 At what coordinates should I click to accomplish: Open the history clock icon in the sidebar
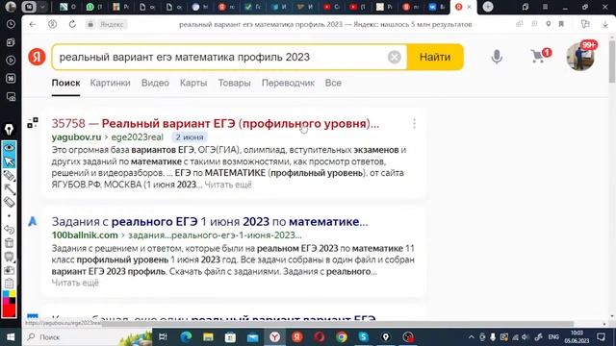pyautogui.click(x=11, y=24)
